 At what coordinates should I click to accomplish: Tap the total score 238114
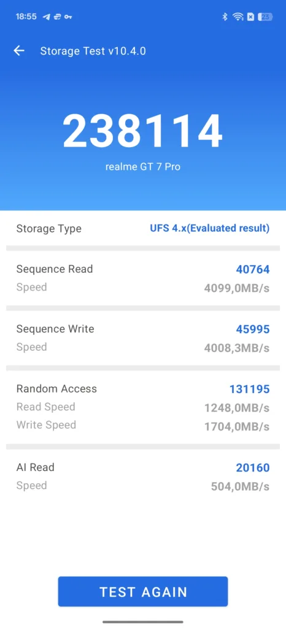click(x=142, y=131)
